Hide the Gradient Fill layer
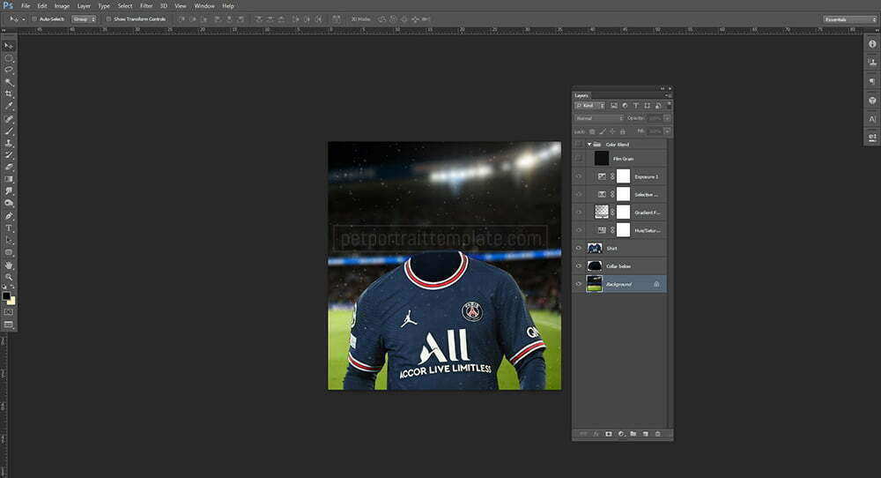The width and height of the screenshot is (881, 478). 579,213
